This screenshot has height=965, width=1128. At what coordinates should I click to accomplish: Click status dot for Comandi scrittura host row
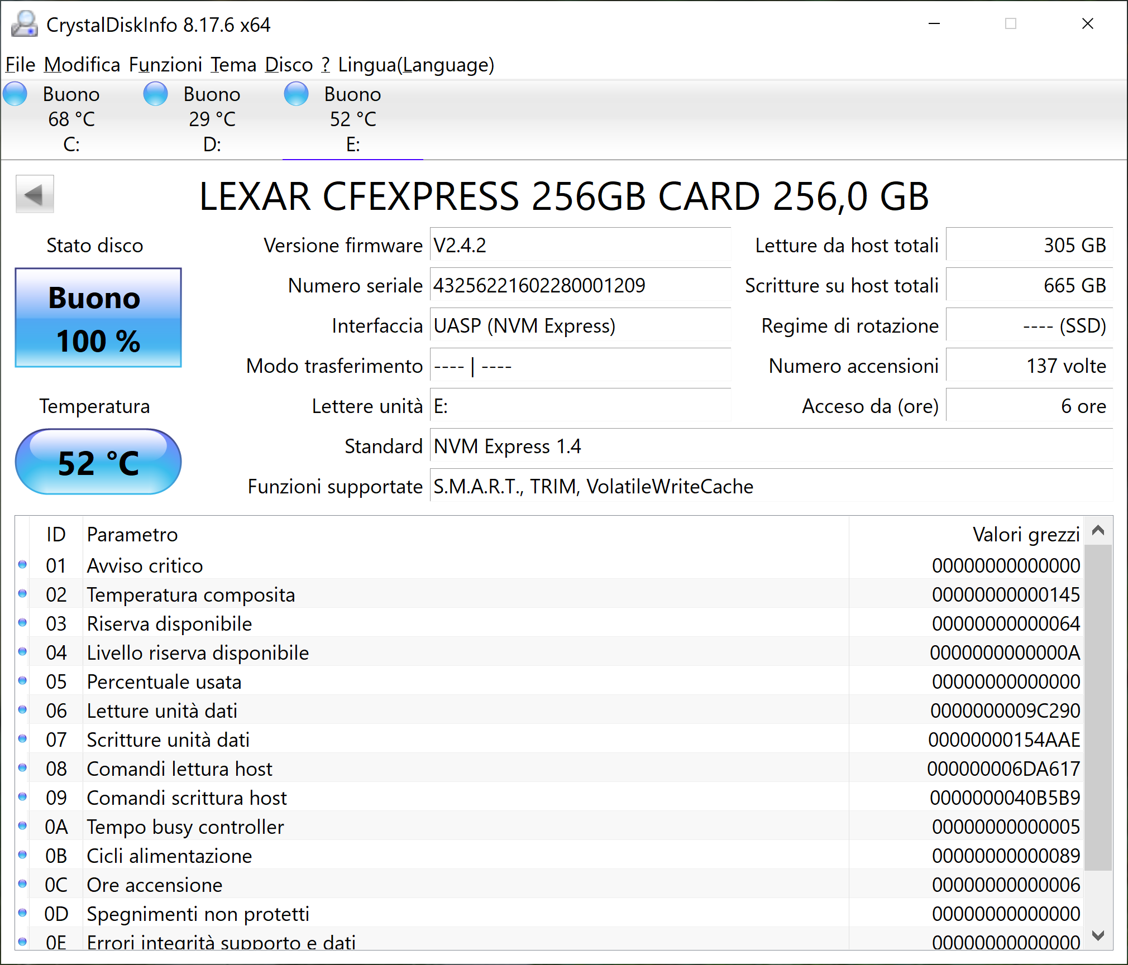pos(22,797)
